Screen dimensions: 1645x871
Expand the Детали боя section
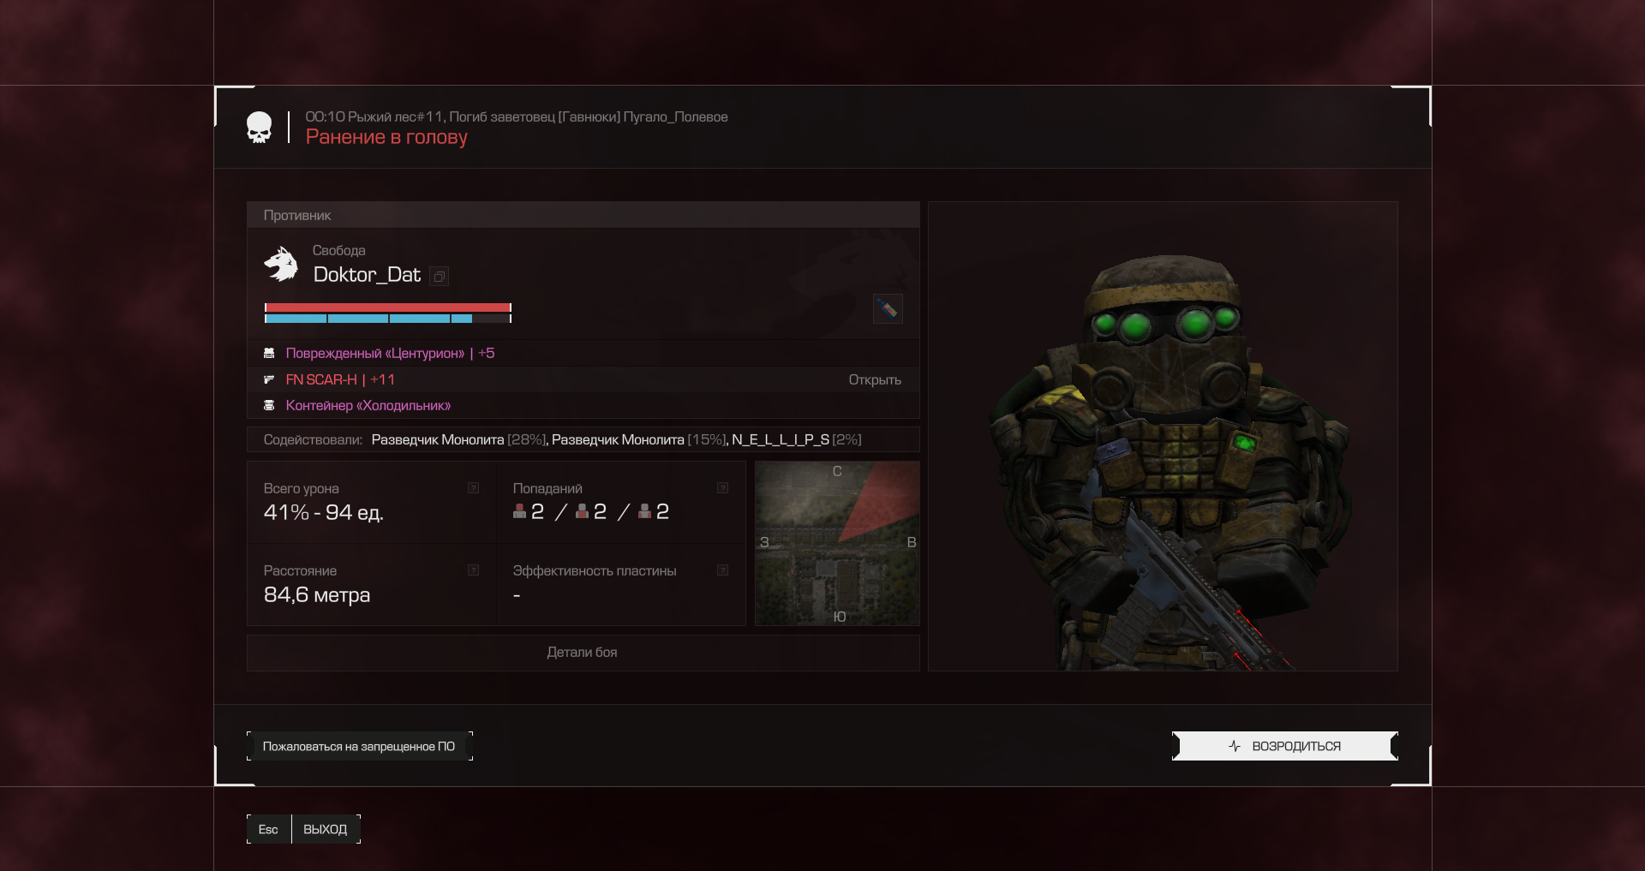583,653
